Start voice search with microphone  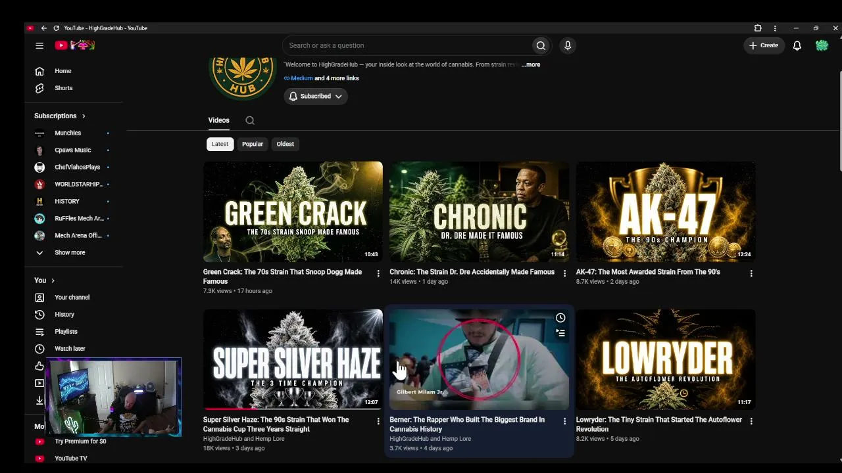click(x=568, y=45)
